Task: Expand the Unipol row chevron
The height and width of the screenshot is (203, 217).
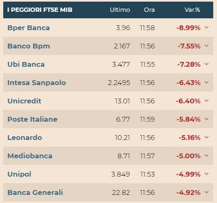Action: tap(207, 174)
